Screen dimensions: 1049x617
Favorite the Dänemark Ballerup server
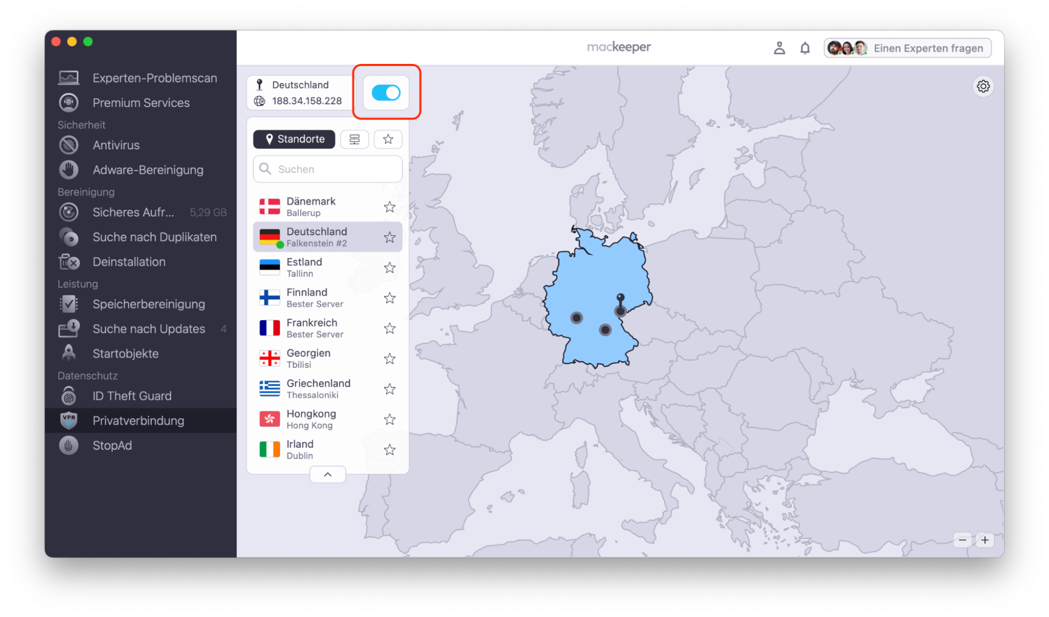click(x=389, y=207)
